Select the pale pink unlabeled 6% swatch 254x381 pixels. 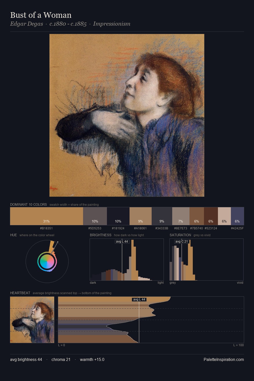[x=224, y=216]
